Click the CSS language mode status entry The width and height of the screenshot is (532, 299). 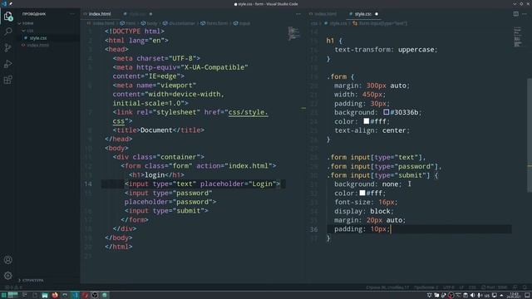(472, 287)
